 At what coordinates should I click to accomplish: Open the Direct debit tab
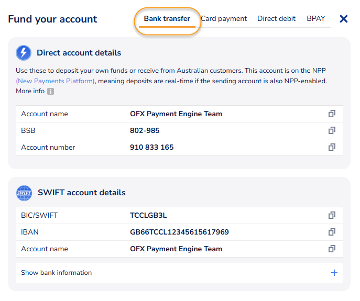(x=276, y=19)
